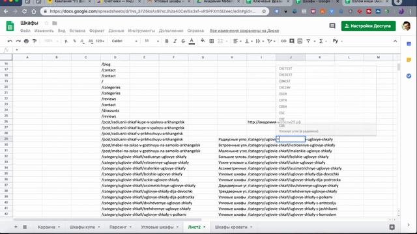The width and height of the screenshot is (417, 234).
Task: Add a new sheet with plus
Action: tap(16, 227)
